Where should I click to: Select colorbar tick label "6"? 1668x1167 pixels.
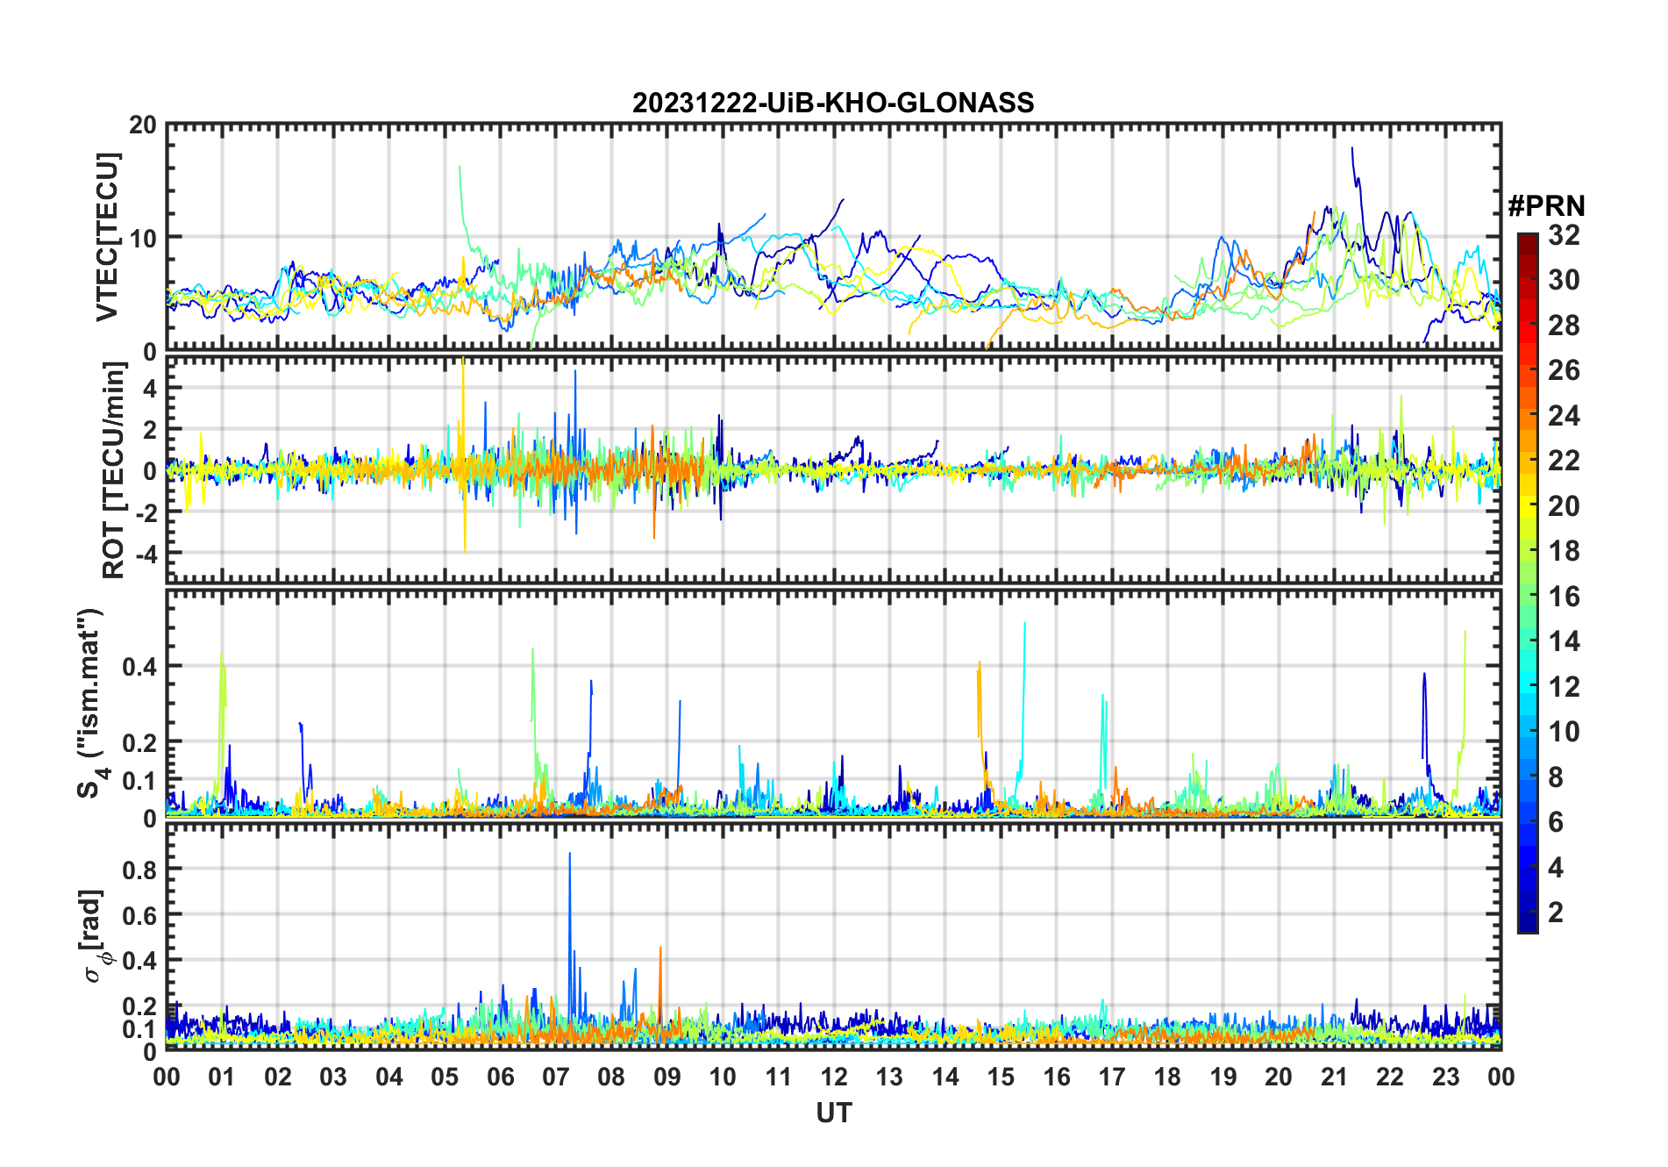(x=1556, y=822)
